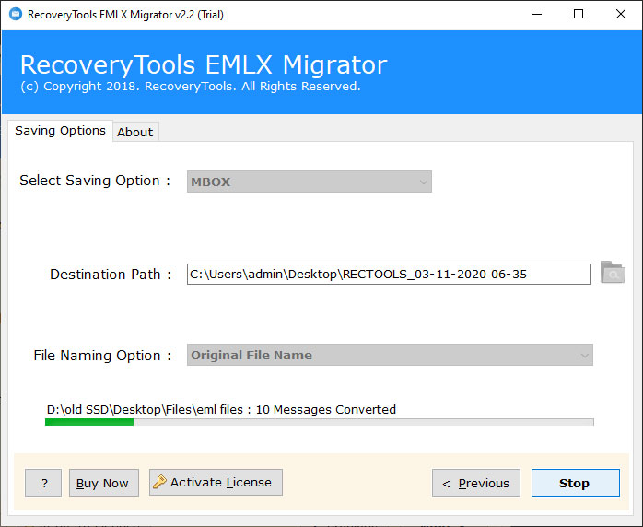Go back using the Previous button

pyautogui.click(x=476, y=483)
